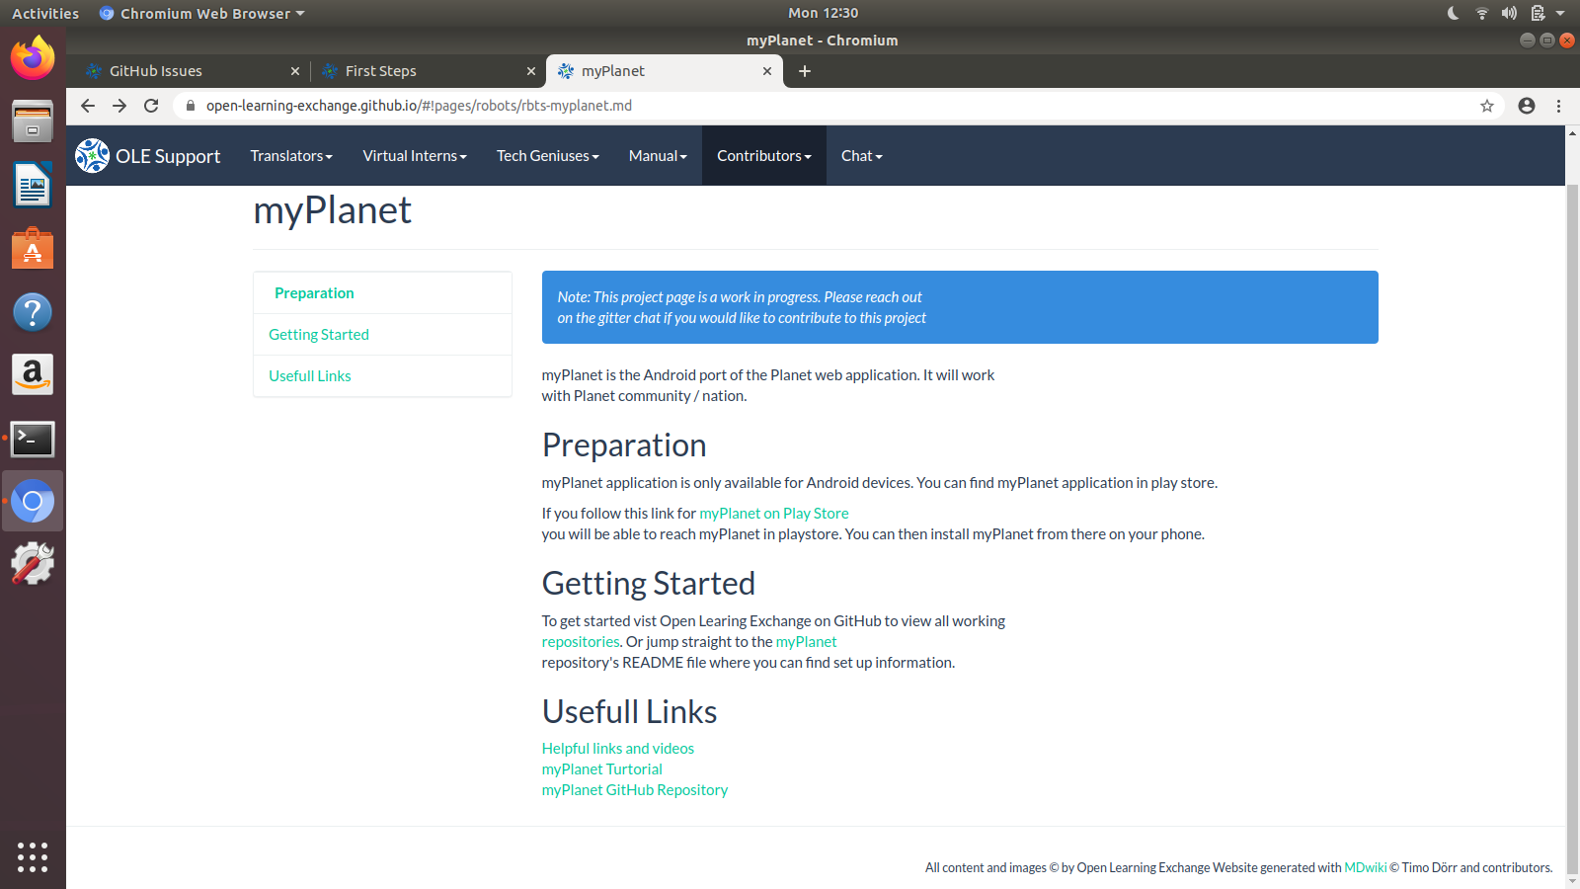Reload the myPlanet page
The image size is (1580, 889).
pos(151,106)
